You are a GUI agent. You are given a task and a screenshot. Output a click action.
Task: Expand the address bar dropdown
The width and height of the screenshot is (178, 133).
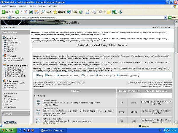166,17
